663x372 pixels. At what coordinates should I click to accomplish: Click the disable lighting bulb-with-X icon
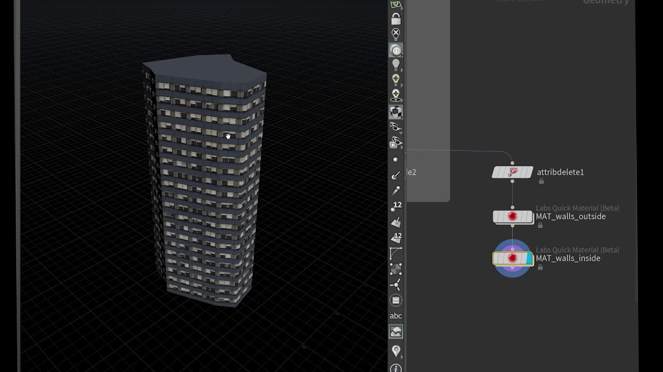coord(396,35)
